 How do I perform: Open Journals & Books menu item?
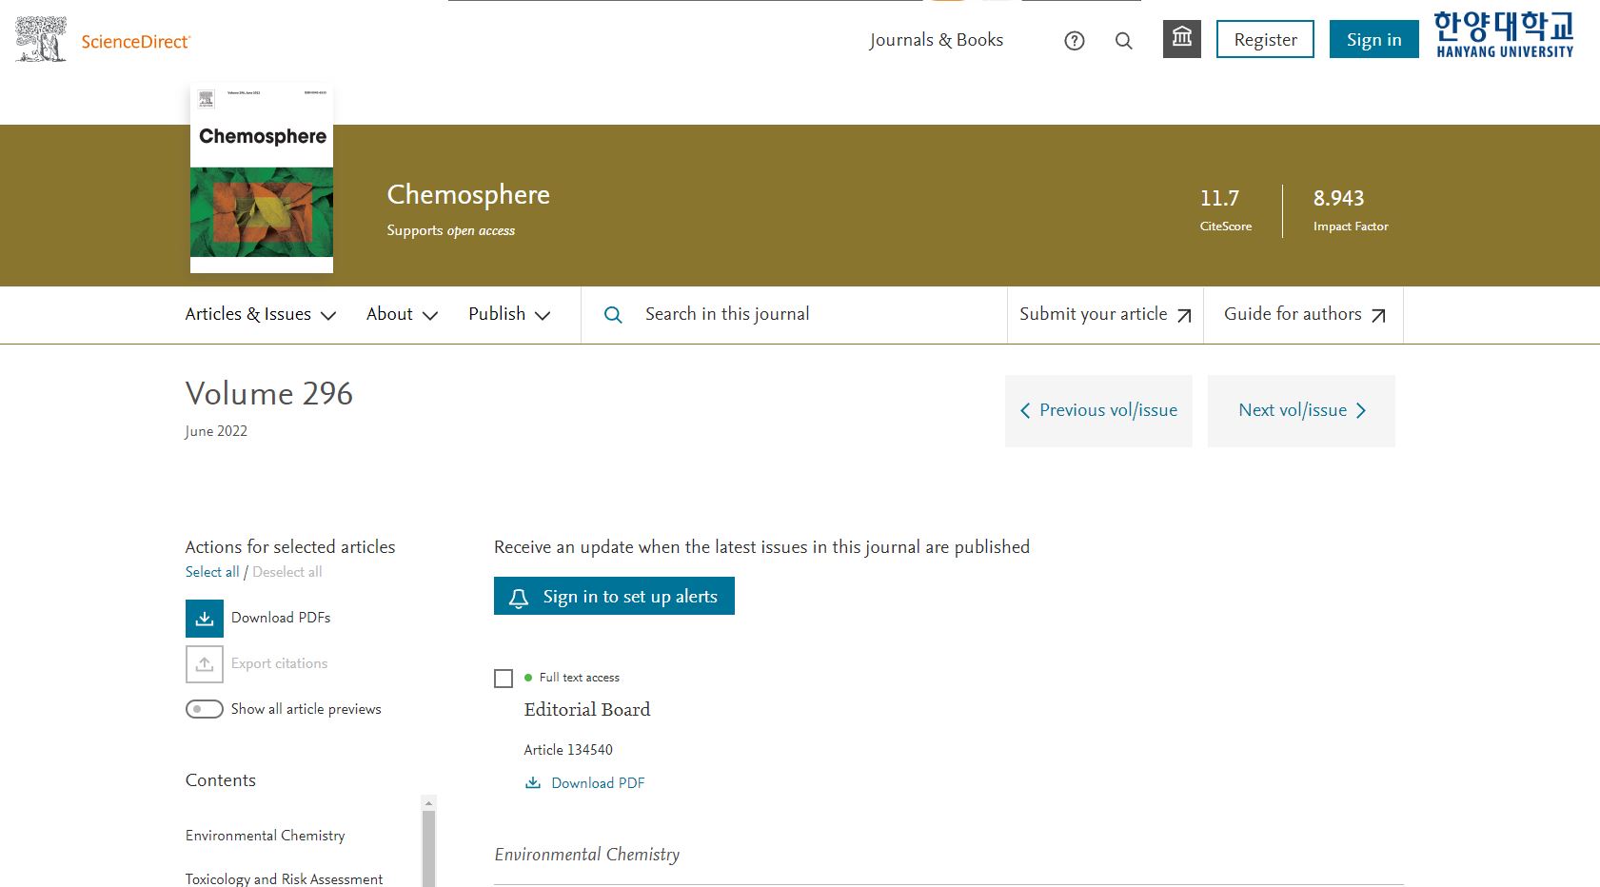(x=936, y=40)
